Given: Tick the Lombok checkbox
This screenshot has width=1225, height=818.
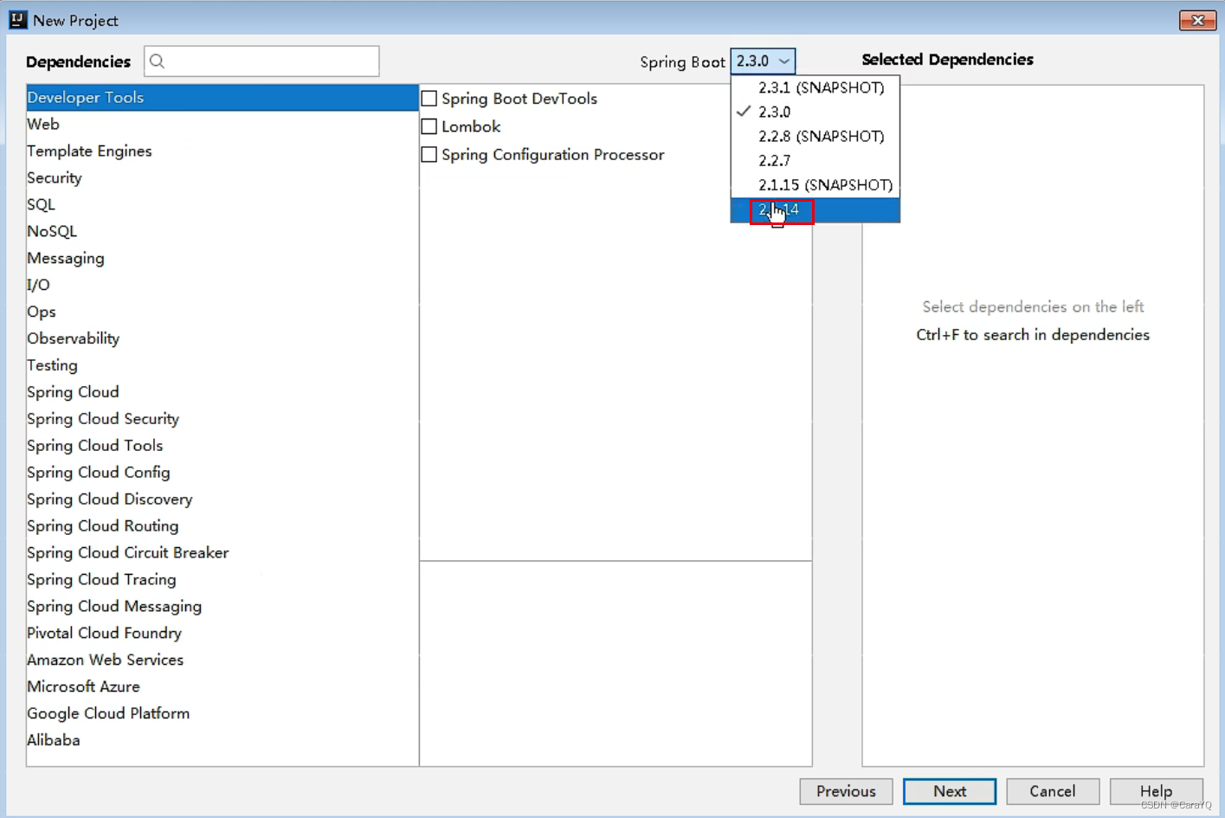Looking at the screenshot, I should point(429,126).
